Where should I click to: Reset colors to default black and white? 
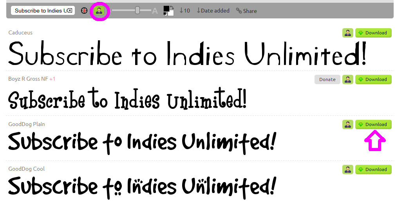(165, 14)
